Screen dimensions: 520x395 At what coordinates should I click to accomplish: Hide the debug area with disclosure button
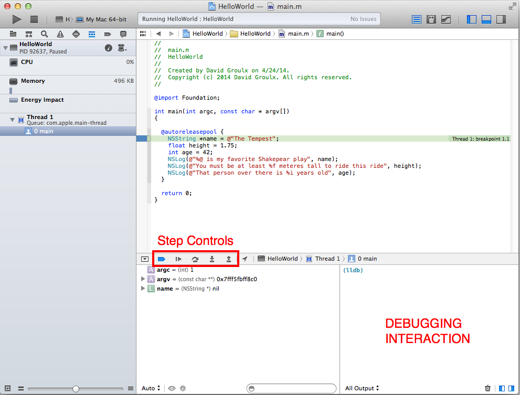(x=145, y=259)
